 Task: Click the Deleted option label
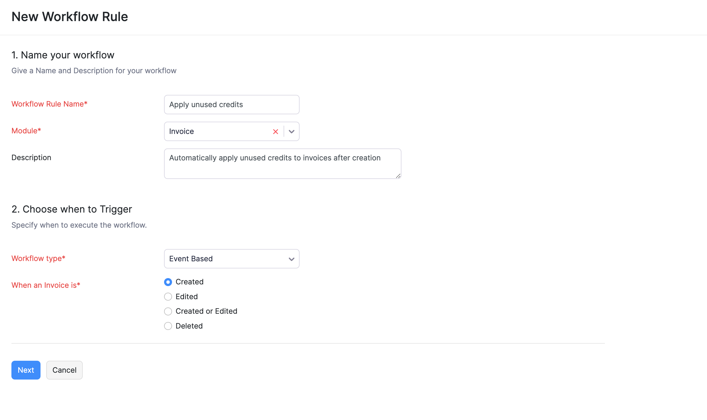click(189, 326)
